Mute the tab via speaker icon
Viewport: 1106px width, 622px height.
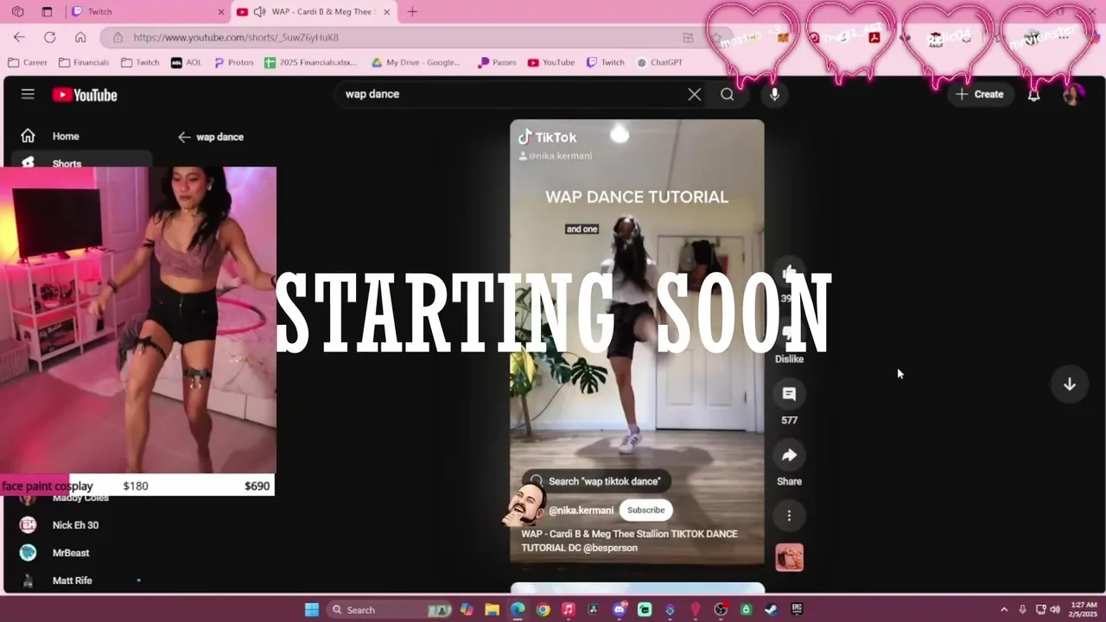click(259, 12)
